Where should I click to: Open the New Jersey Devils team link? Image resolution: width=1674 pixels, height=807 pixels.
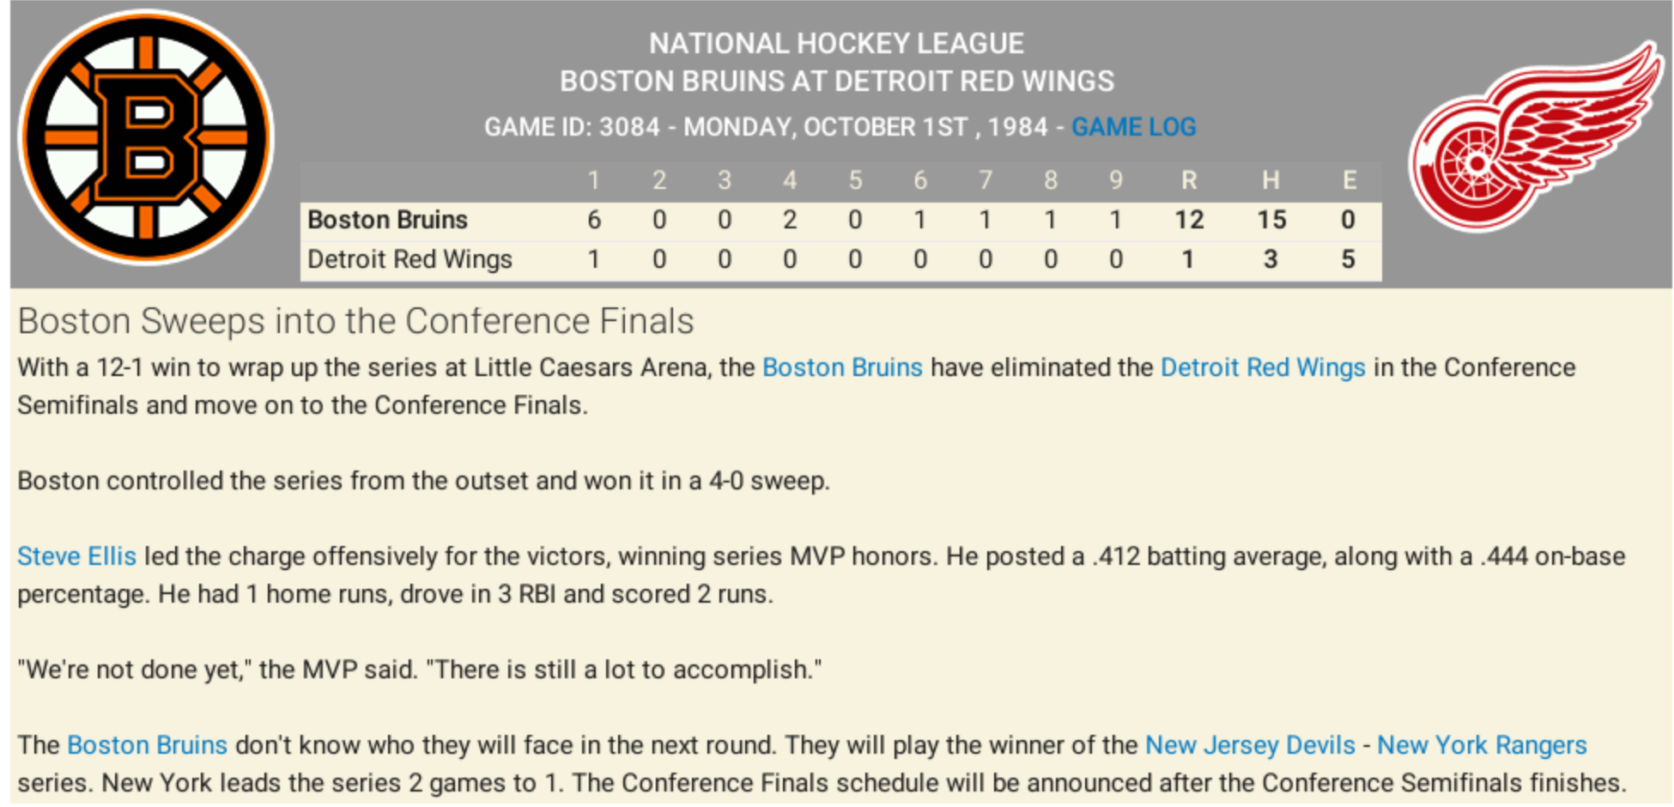1250,745
